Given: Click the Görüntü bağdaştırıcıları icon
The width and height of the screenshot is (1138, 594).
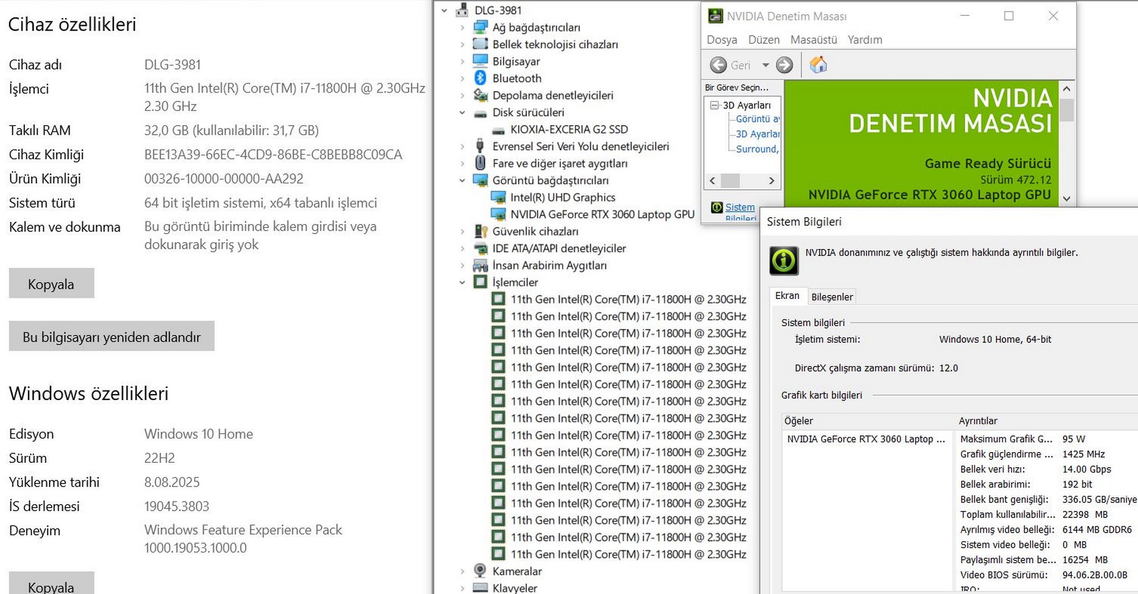Looking at the screenshot, I should tap(480, 180).
